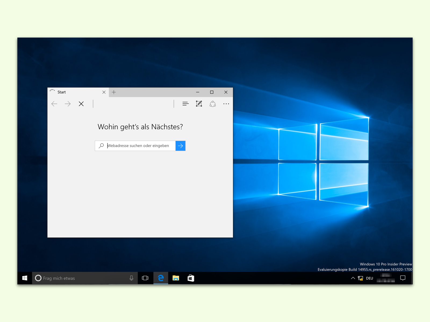
Task: Open the Hub (three-lines) icon
Action: 185,104
